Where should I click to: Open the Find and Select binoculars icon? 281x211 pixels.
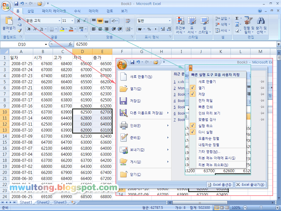coord(261,20)
